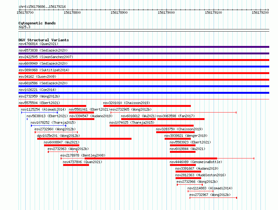Select nsv3063598 (Fan2017) label
278x210 pixels.
click(176, 116)
